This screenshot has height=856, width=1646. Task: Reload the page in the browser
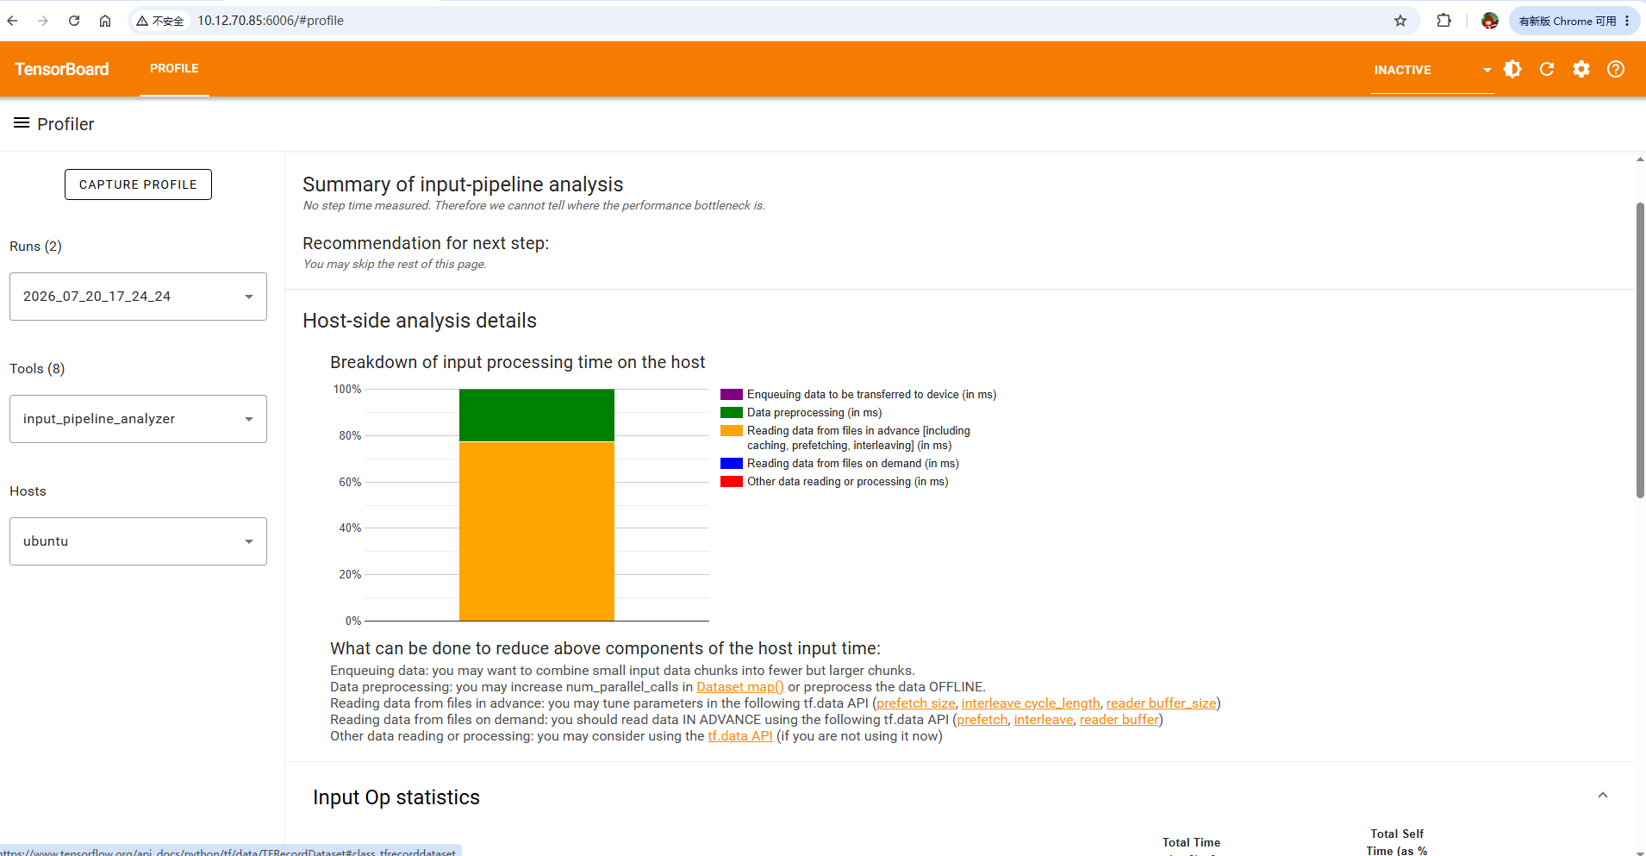74,21
